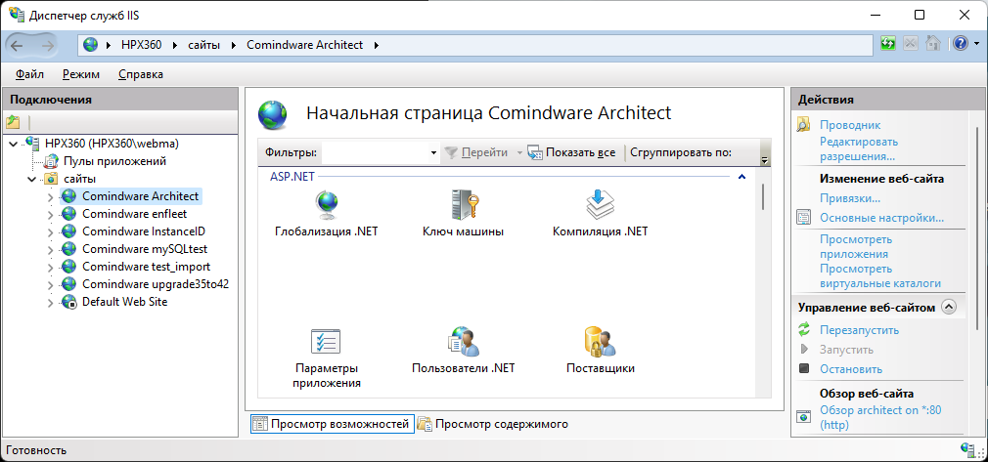This screenshot has width=988, height=462.
Task: Select Comindware upgrade35to42 in the tree
Action: [155, 284]
